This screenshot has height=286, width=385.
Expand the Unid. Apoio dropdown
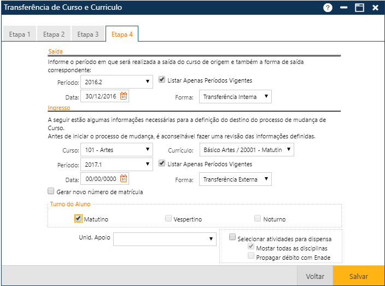[165, 239]
